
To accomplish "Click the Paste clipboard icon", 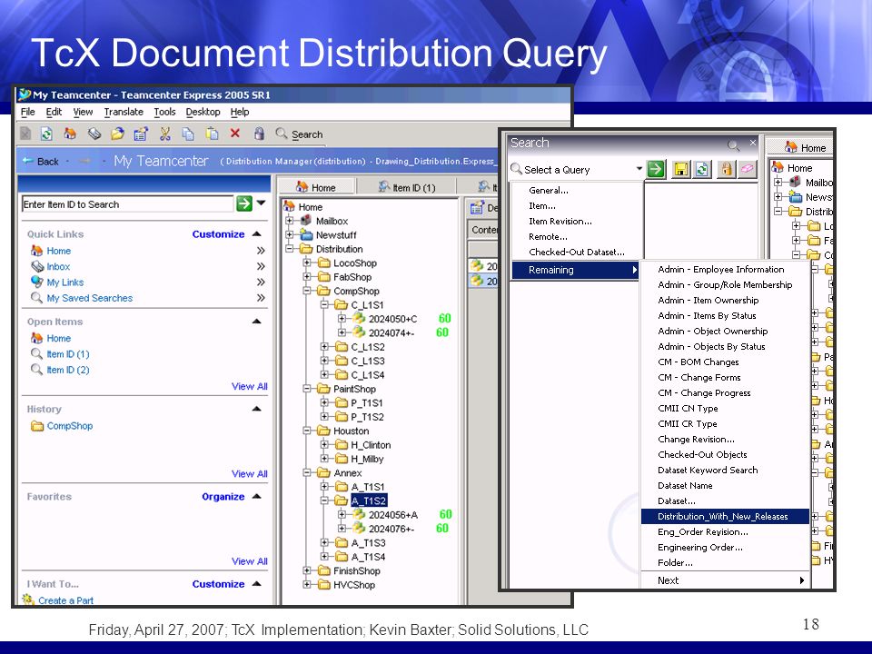I will 212,134.
